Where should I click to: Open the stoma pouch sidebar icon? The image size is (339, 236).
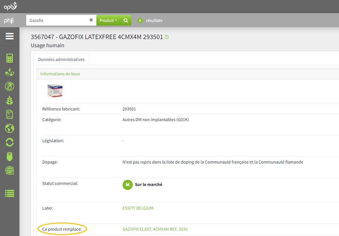(9, 157)
